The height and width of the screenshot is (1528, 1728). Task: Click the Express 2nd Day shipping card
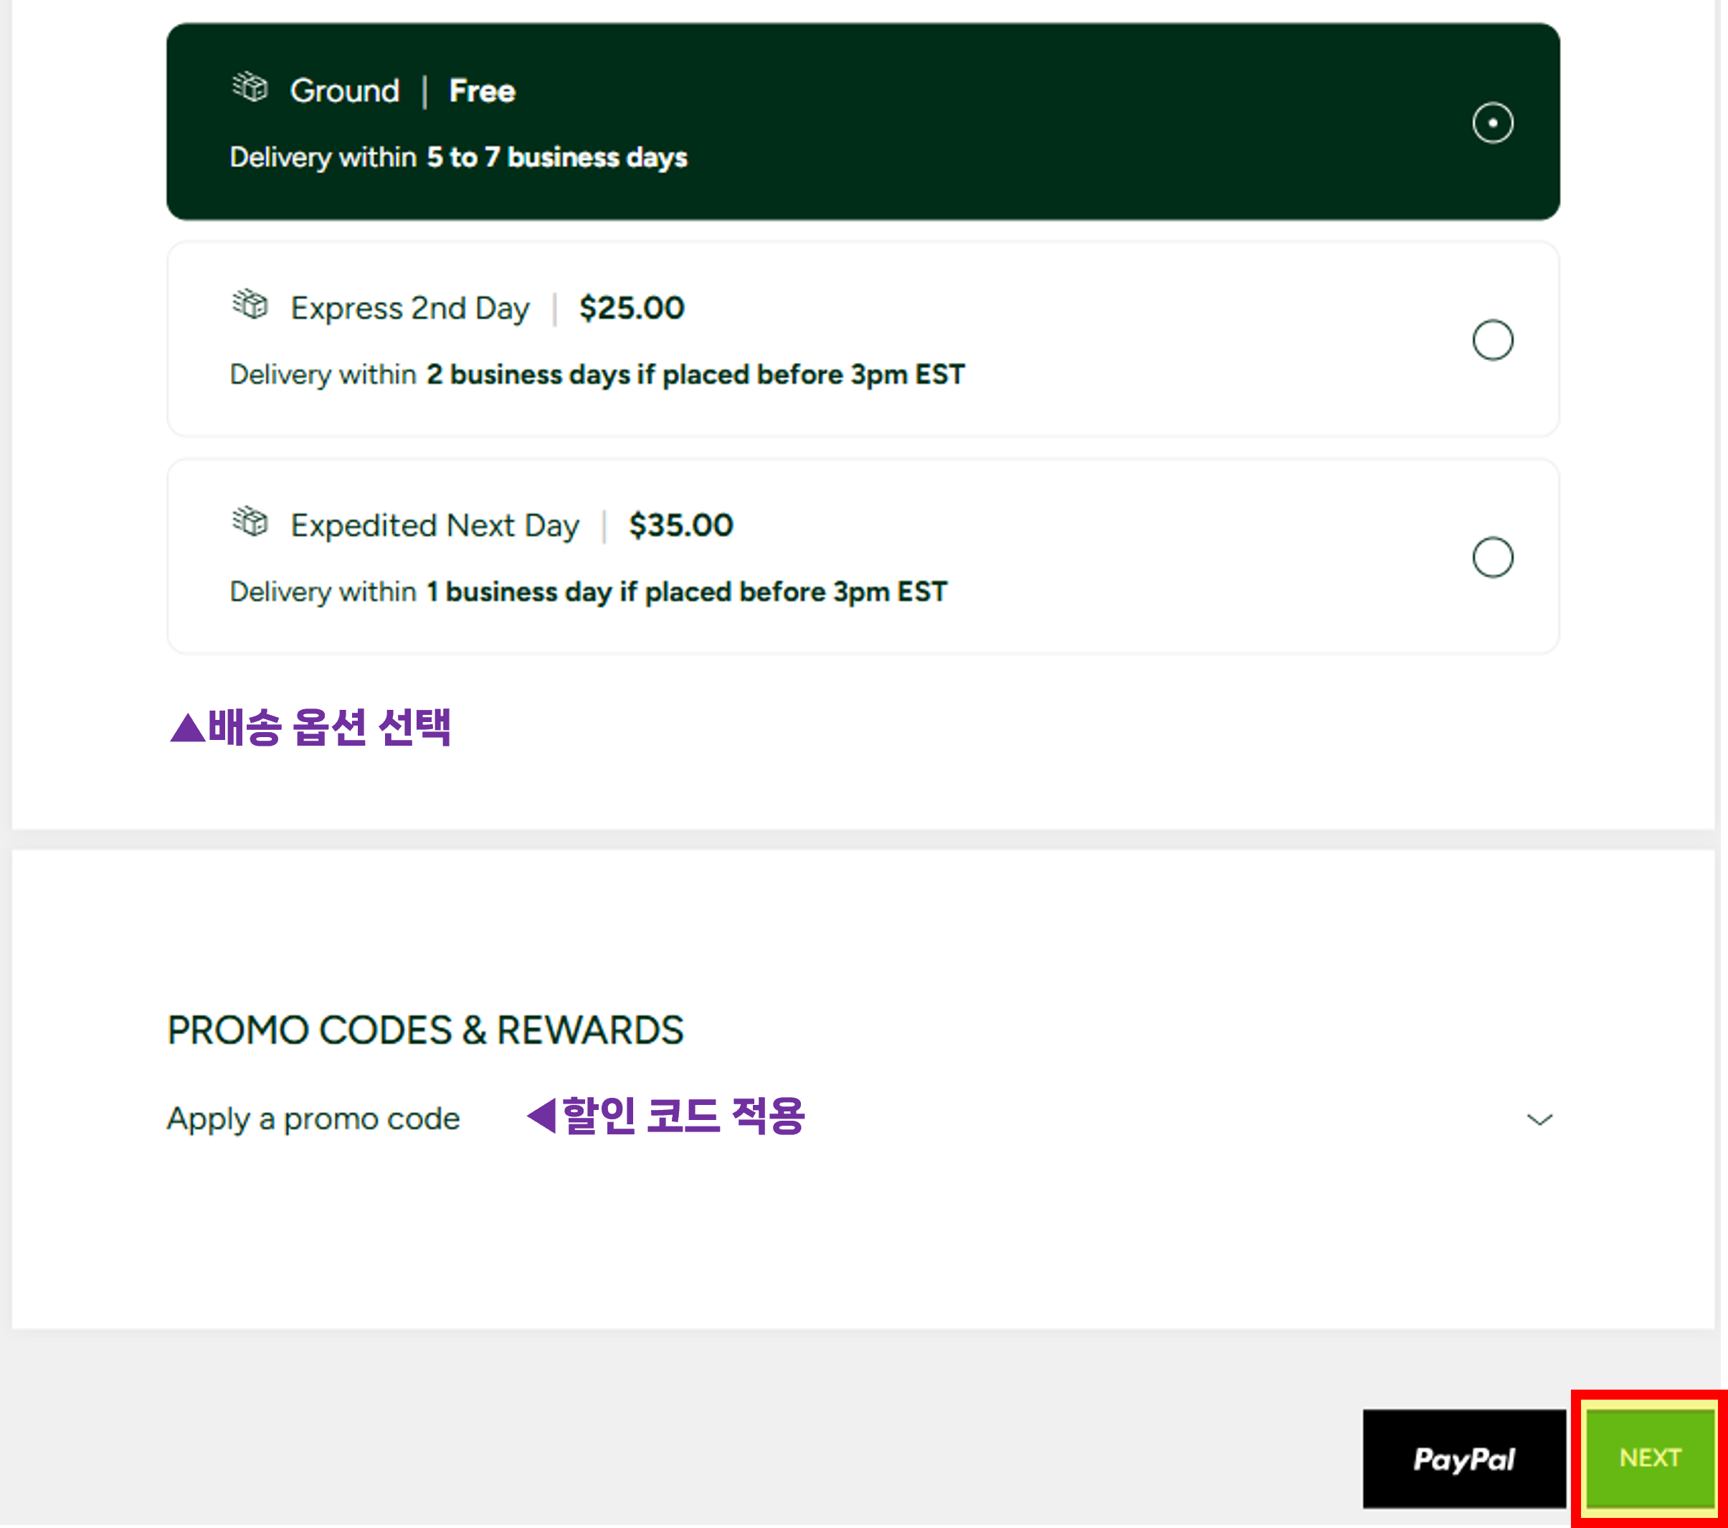point(864,339)
